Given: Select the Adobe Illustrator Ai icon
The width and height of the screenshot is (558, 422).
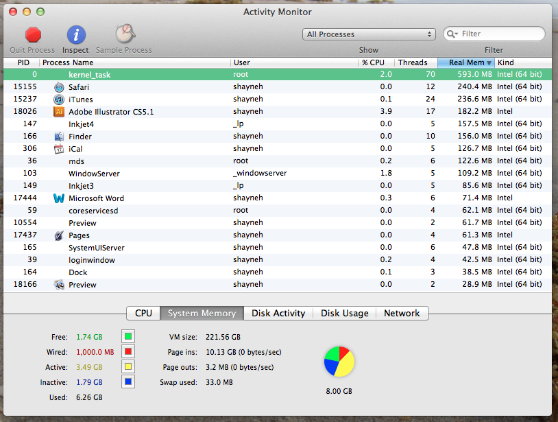Looking at the screenshot, I should click(59, 112).
